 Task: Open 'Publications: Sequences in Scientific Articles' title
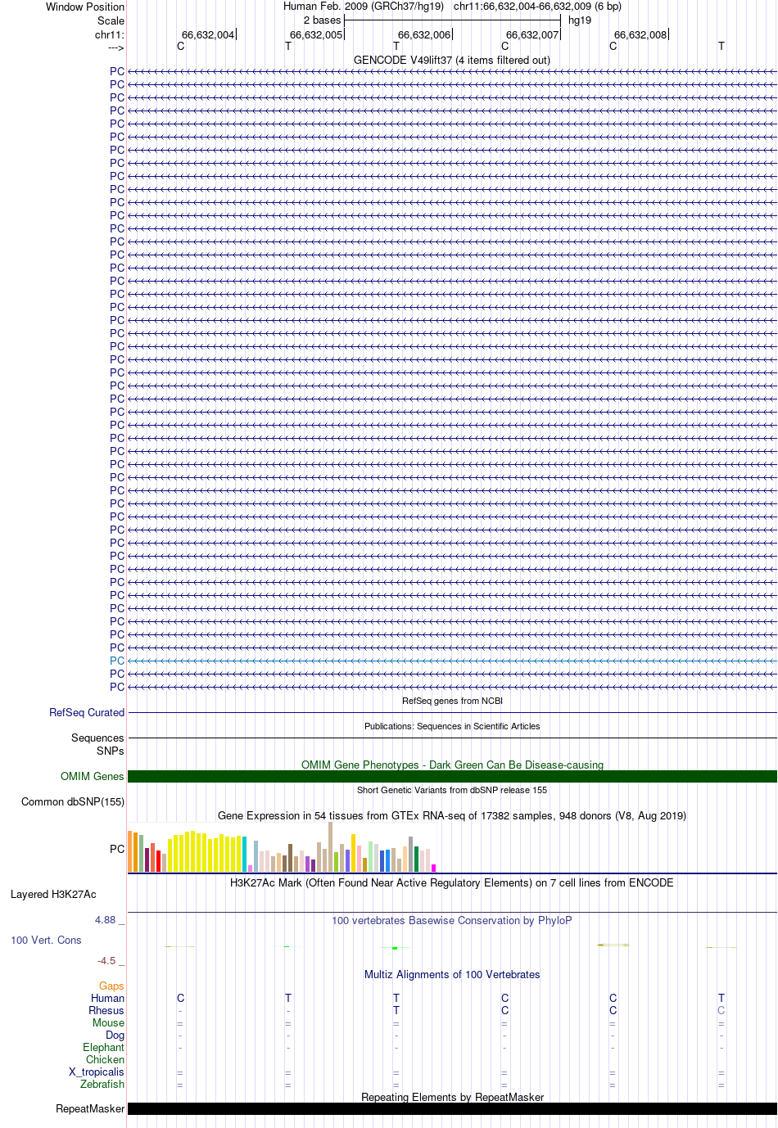point(452,726)
